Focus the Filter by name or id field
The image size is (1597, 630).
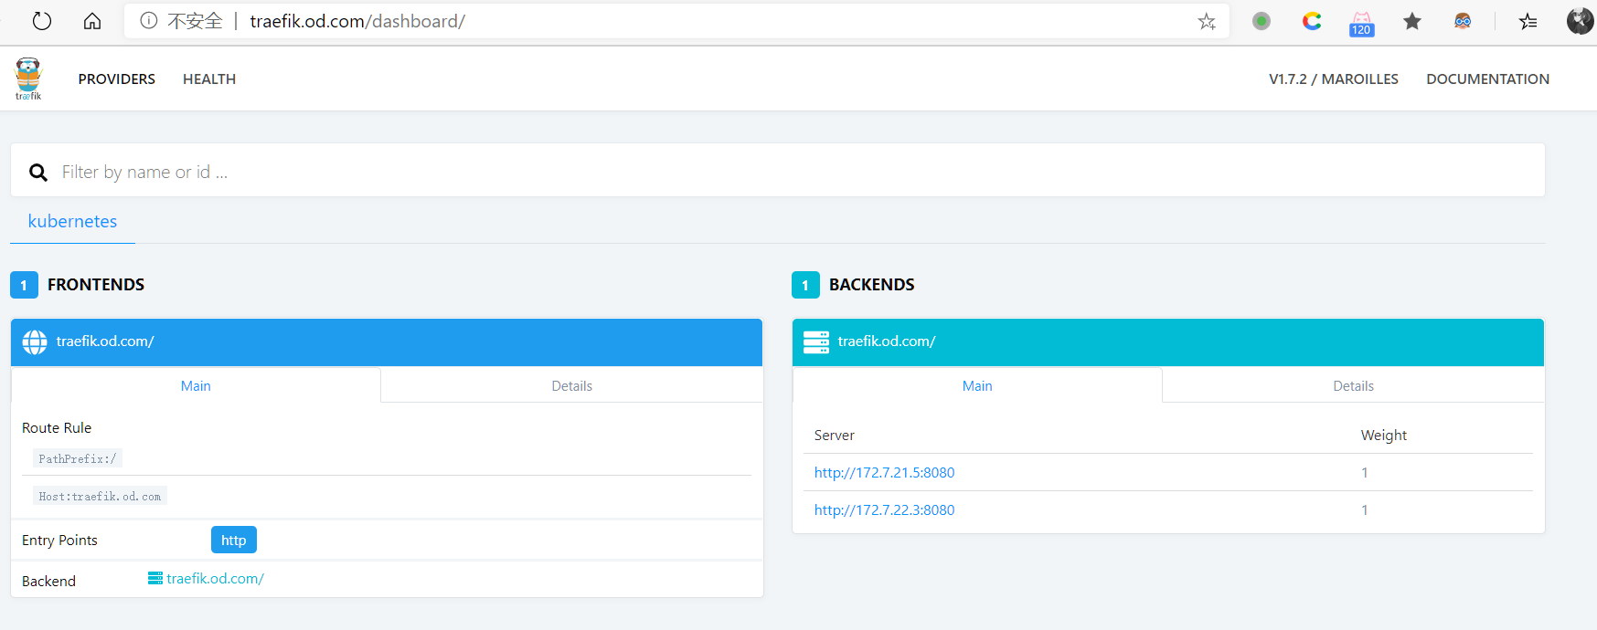click(795, 172)
